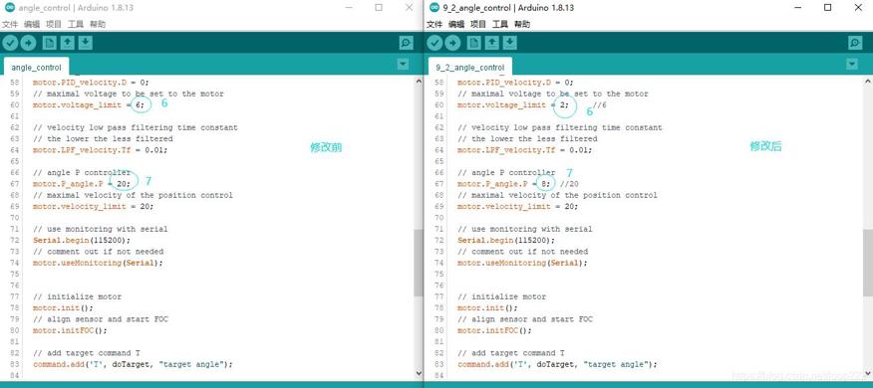Click scroll down arrow in 9_2_angle_control editor

tap(868, 373)
